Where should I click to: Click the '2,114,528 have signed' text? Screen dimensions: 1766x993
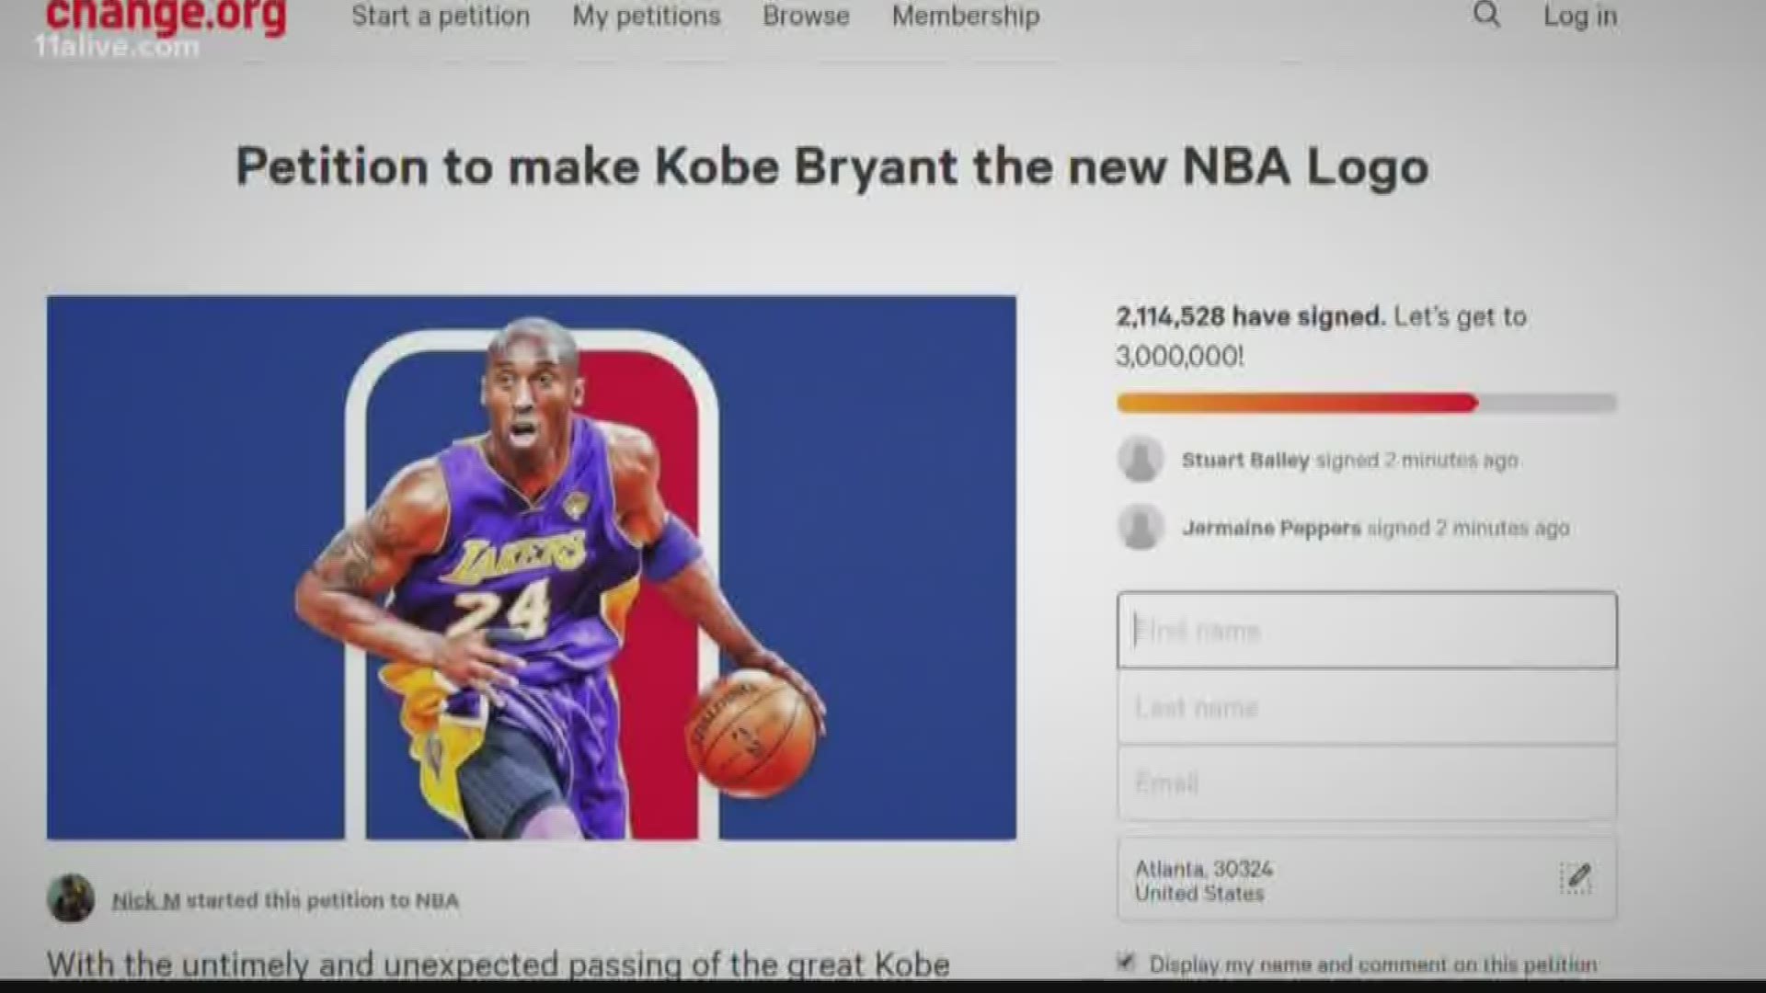click(x=1250, y=317)
